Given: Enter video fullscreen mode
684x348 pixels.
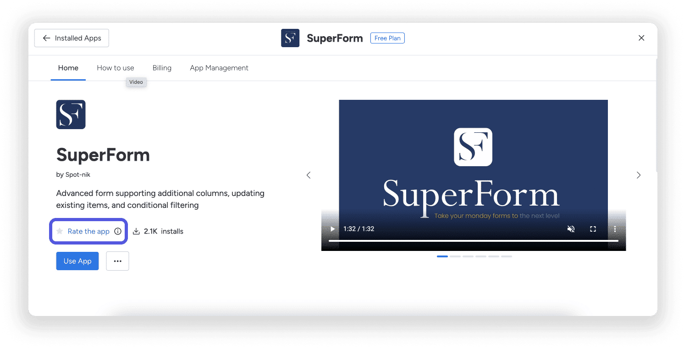Looking at the screenshot, I should (593, 229).
